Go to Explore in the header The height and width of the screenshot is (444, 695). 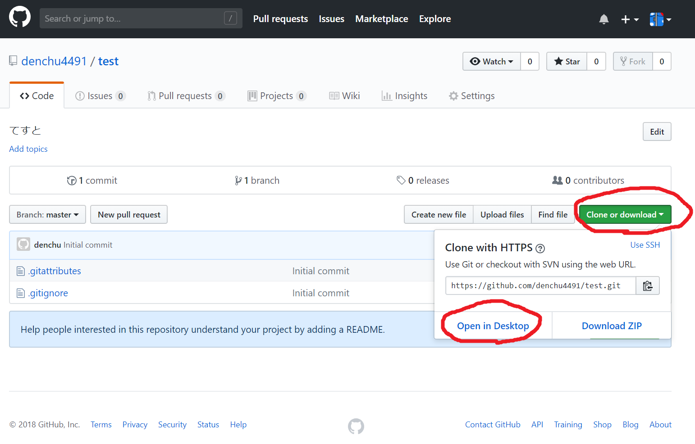coord(435,19)
